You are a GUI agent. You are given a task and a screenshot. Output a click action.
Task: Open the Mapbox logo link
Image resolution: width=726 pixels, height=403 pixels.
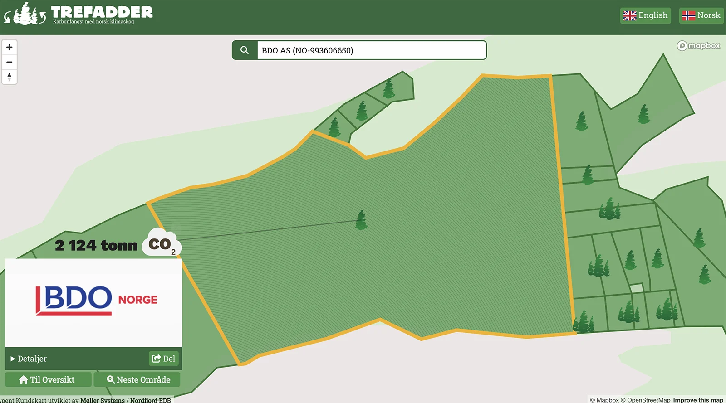pos(699,46)
